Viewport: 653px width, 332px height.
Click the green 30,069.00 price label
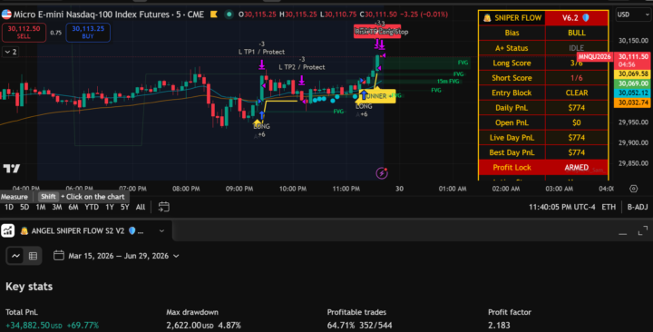633,83
